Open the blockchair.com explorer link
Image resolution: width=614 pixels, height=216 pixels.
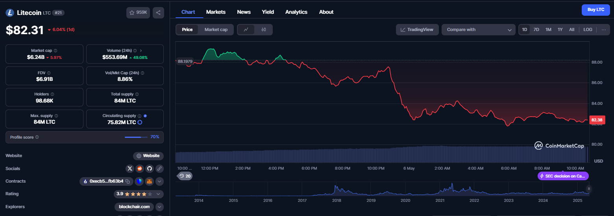click(x=134, y=207)
